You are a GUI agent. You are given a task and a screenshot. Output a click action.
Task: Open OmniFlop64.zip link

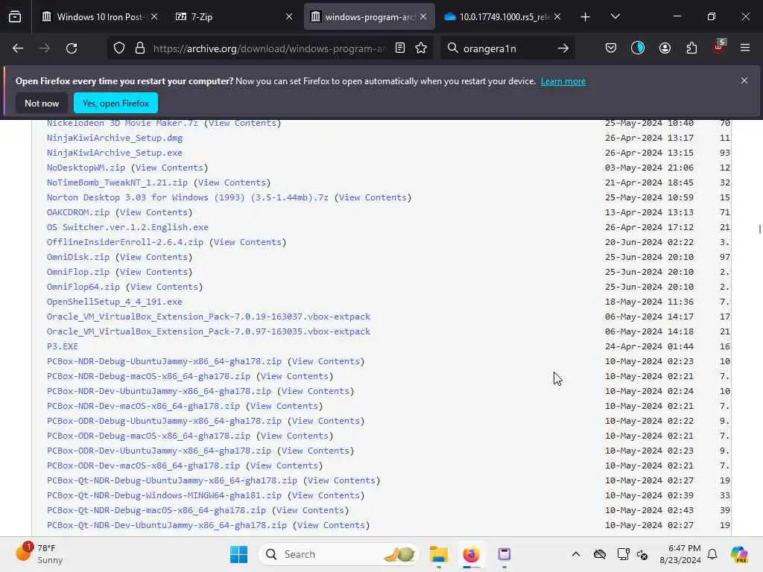[83, 287]
